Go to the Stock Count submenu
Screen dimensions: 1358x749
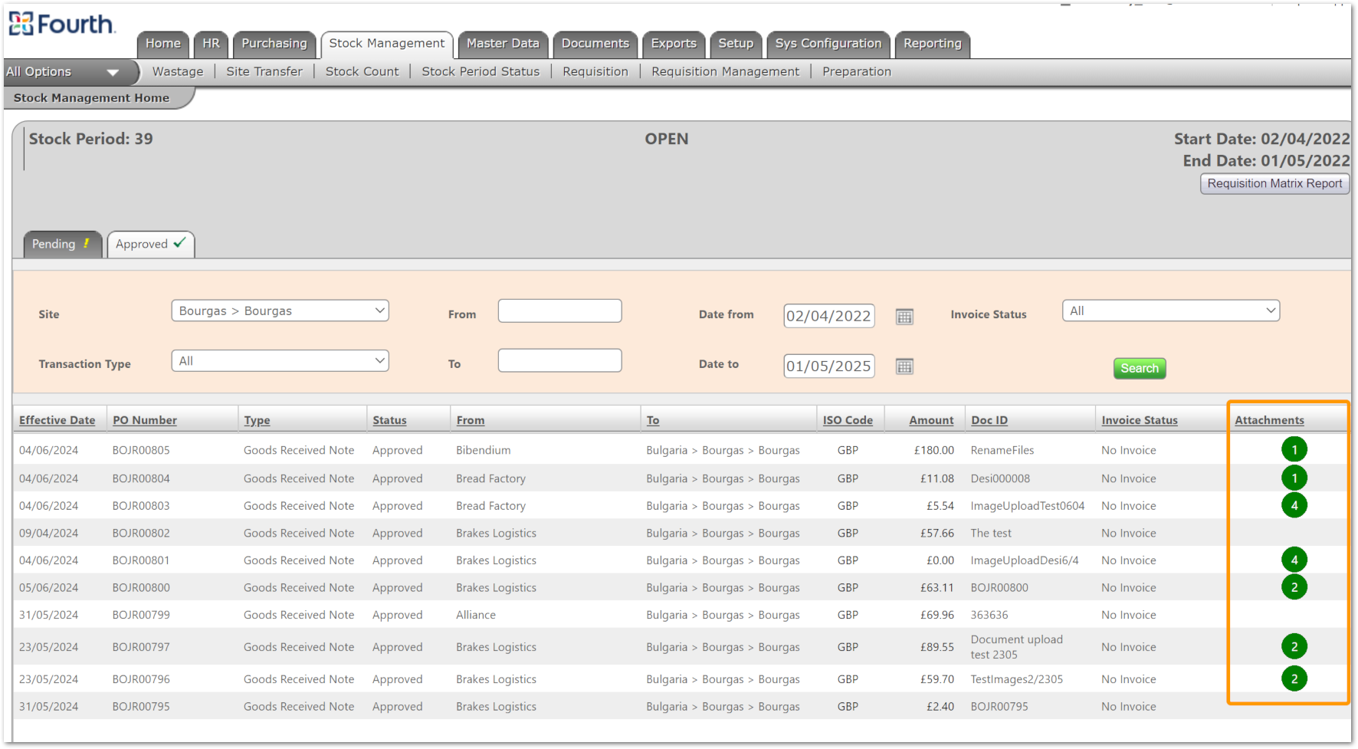click(x=362, y=72)
